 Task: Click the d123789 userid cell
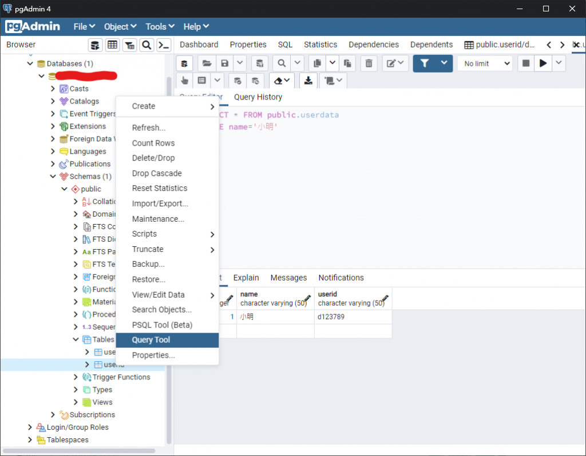pos(353,317)
